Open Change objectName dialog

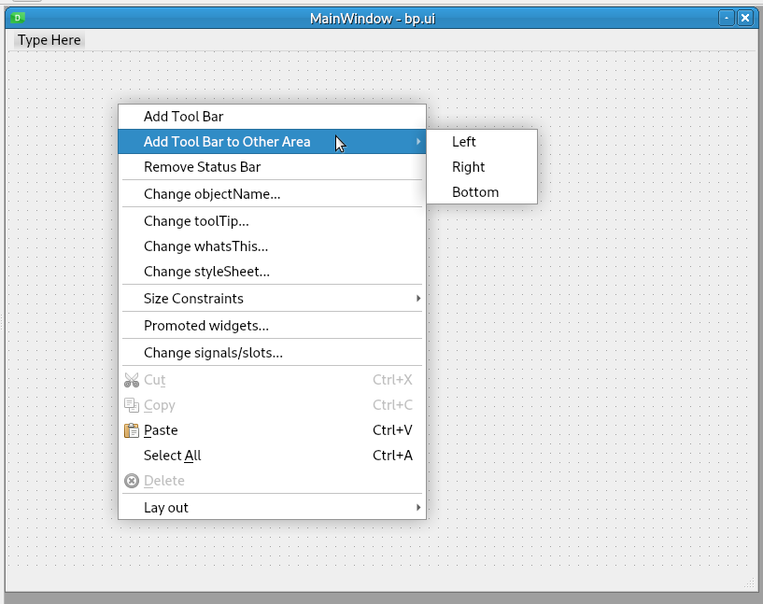click(x=212, y=194)
